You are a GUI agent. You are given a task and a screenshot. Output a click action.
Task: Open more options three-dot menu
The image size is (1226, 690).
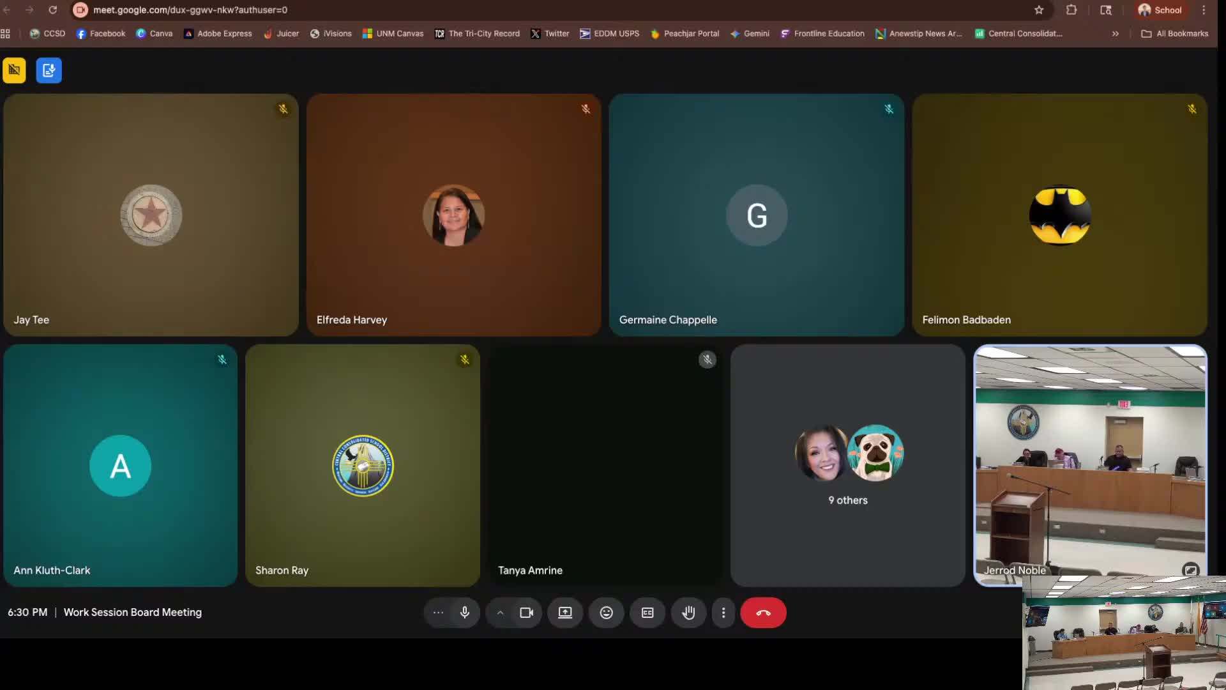tap(723, 613)
